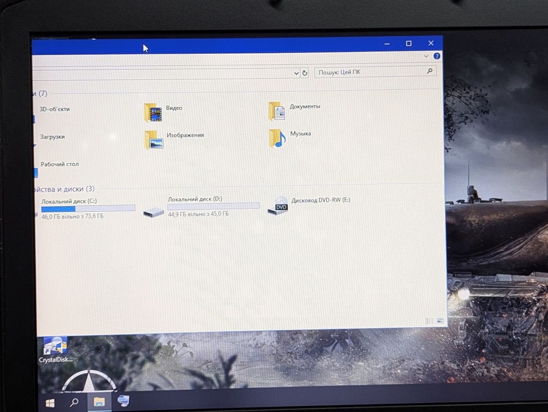Select Локальний диск (C:) usage bar

pyautogui.click(x=88, y=208)
